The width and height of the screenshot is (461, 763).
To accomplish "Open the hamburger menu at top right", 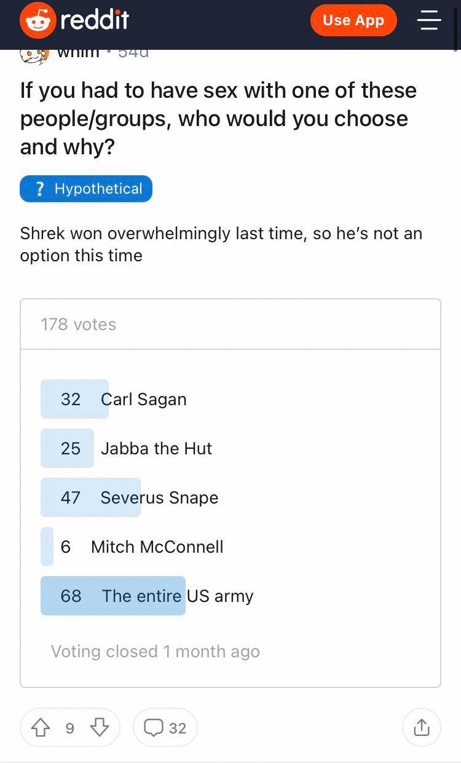I will (428, 20).
